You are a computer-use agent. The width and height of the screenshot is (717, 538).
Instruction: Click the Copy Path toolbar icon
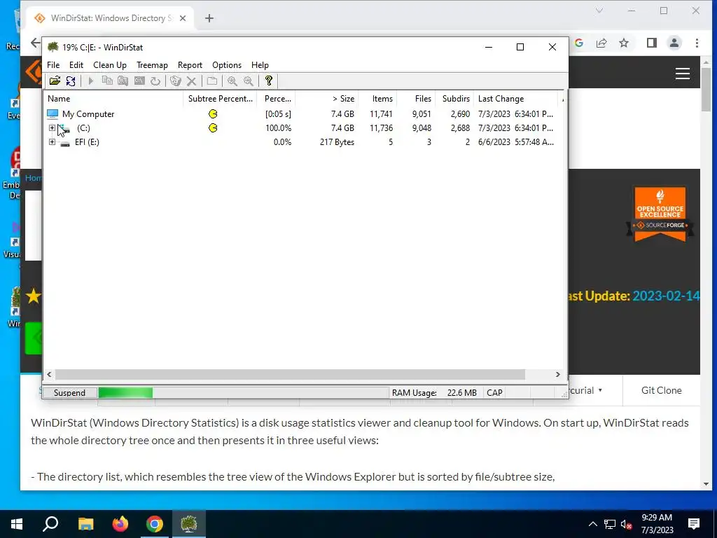[x=107, y=81]
